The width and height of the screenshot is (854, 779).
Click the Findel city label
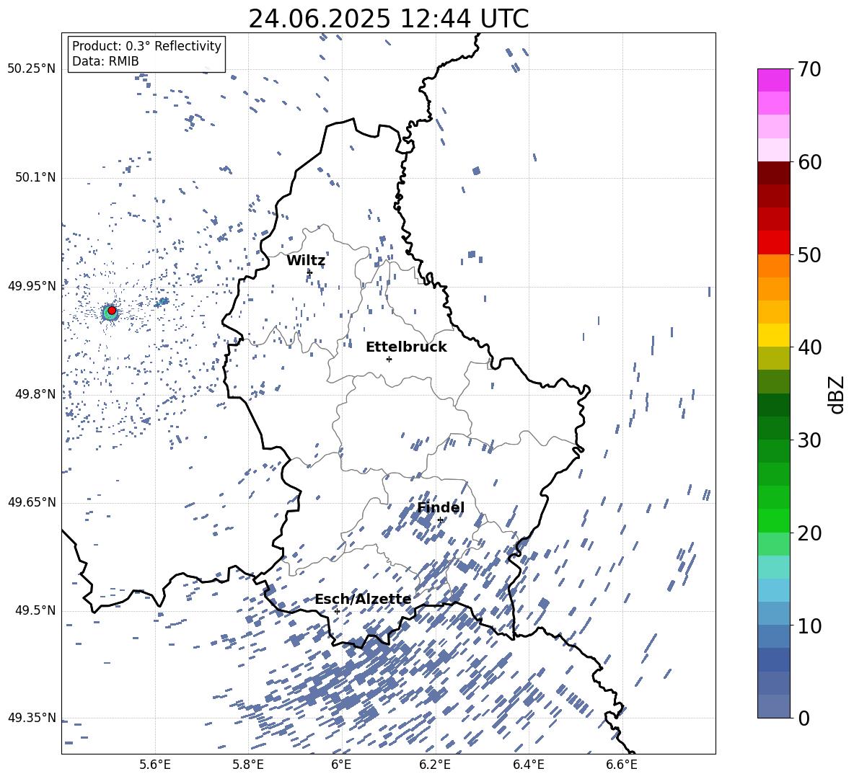(x=441, y=507)
